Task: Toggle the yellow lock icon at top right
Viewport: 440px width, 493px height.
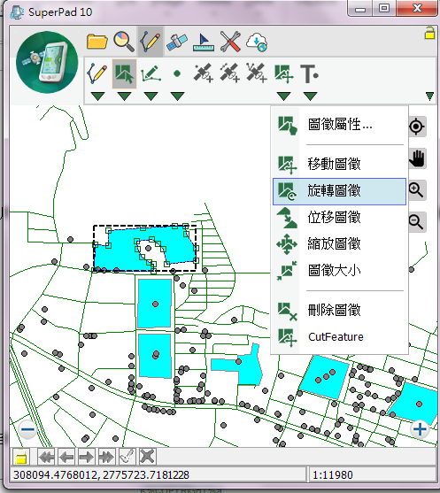Action: pyautogui.click(x=429, y=33)
